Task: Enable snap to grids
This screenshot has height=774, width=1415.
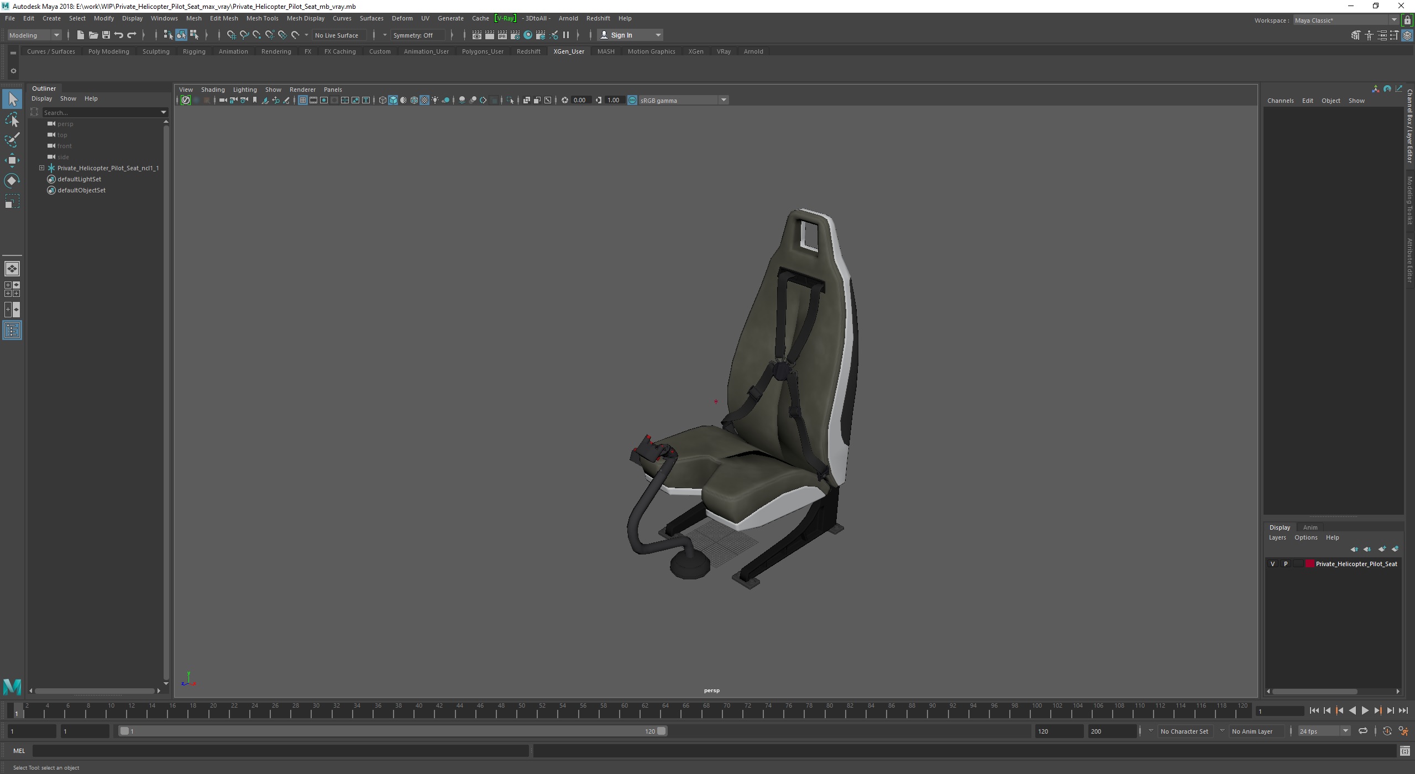Action: tap(231, 35)
